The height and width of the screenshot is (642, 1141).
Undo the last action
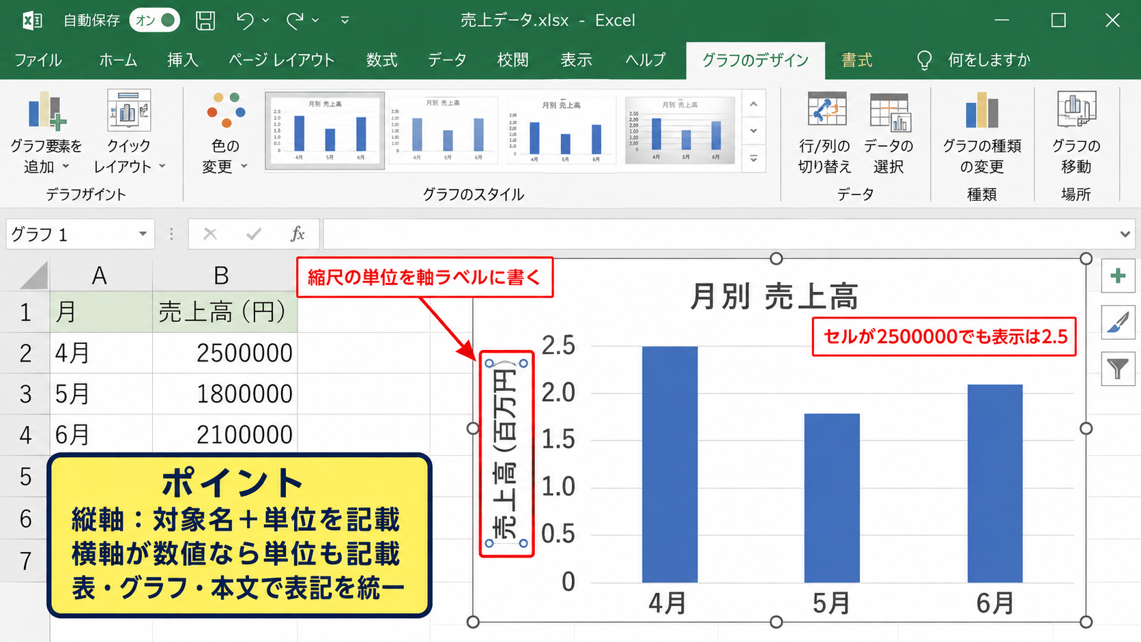click(245, 20)
